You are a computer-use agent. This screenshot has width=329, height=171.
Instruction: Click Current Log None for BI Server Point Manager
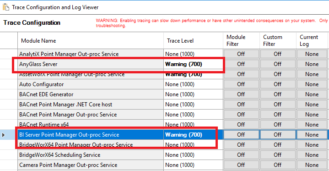pos(312,135)
